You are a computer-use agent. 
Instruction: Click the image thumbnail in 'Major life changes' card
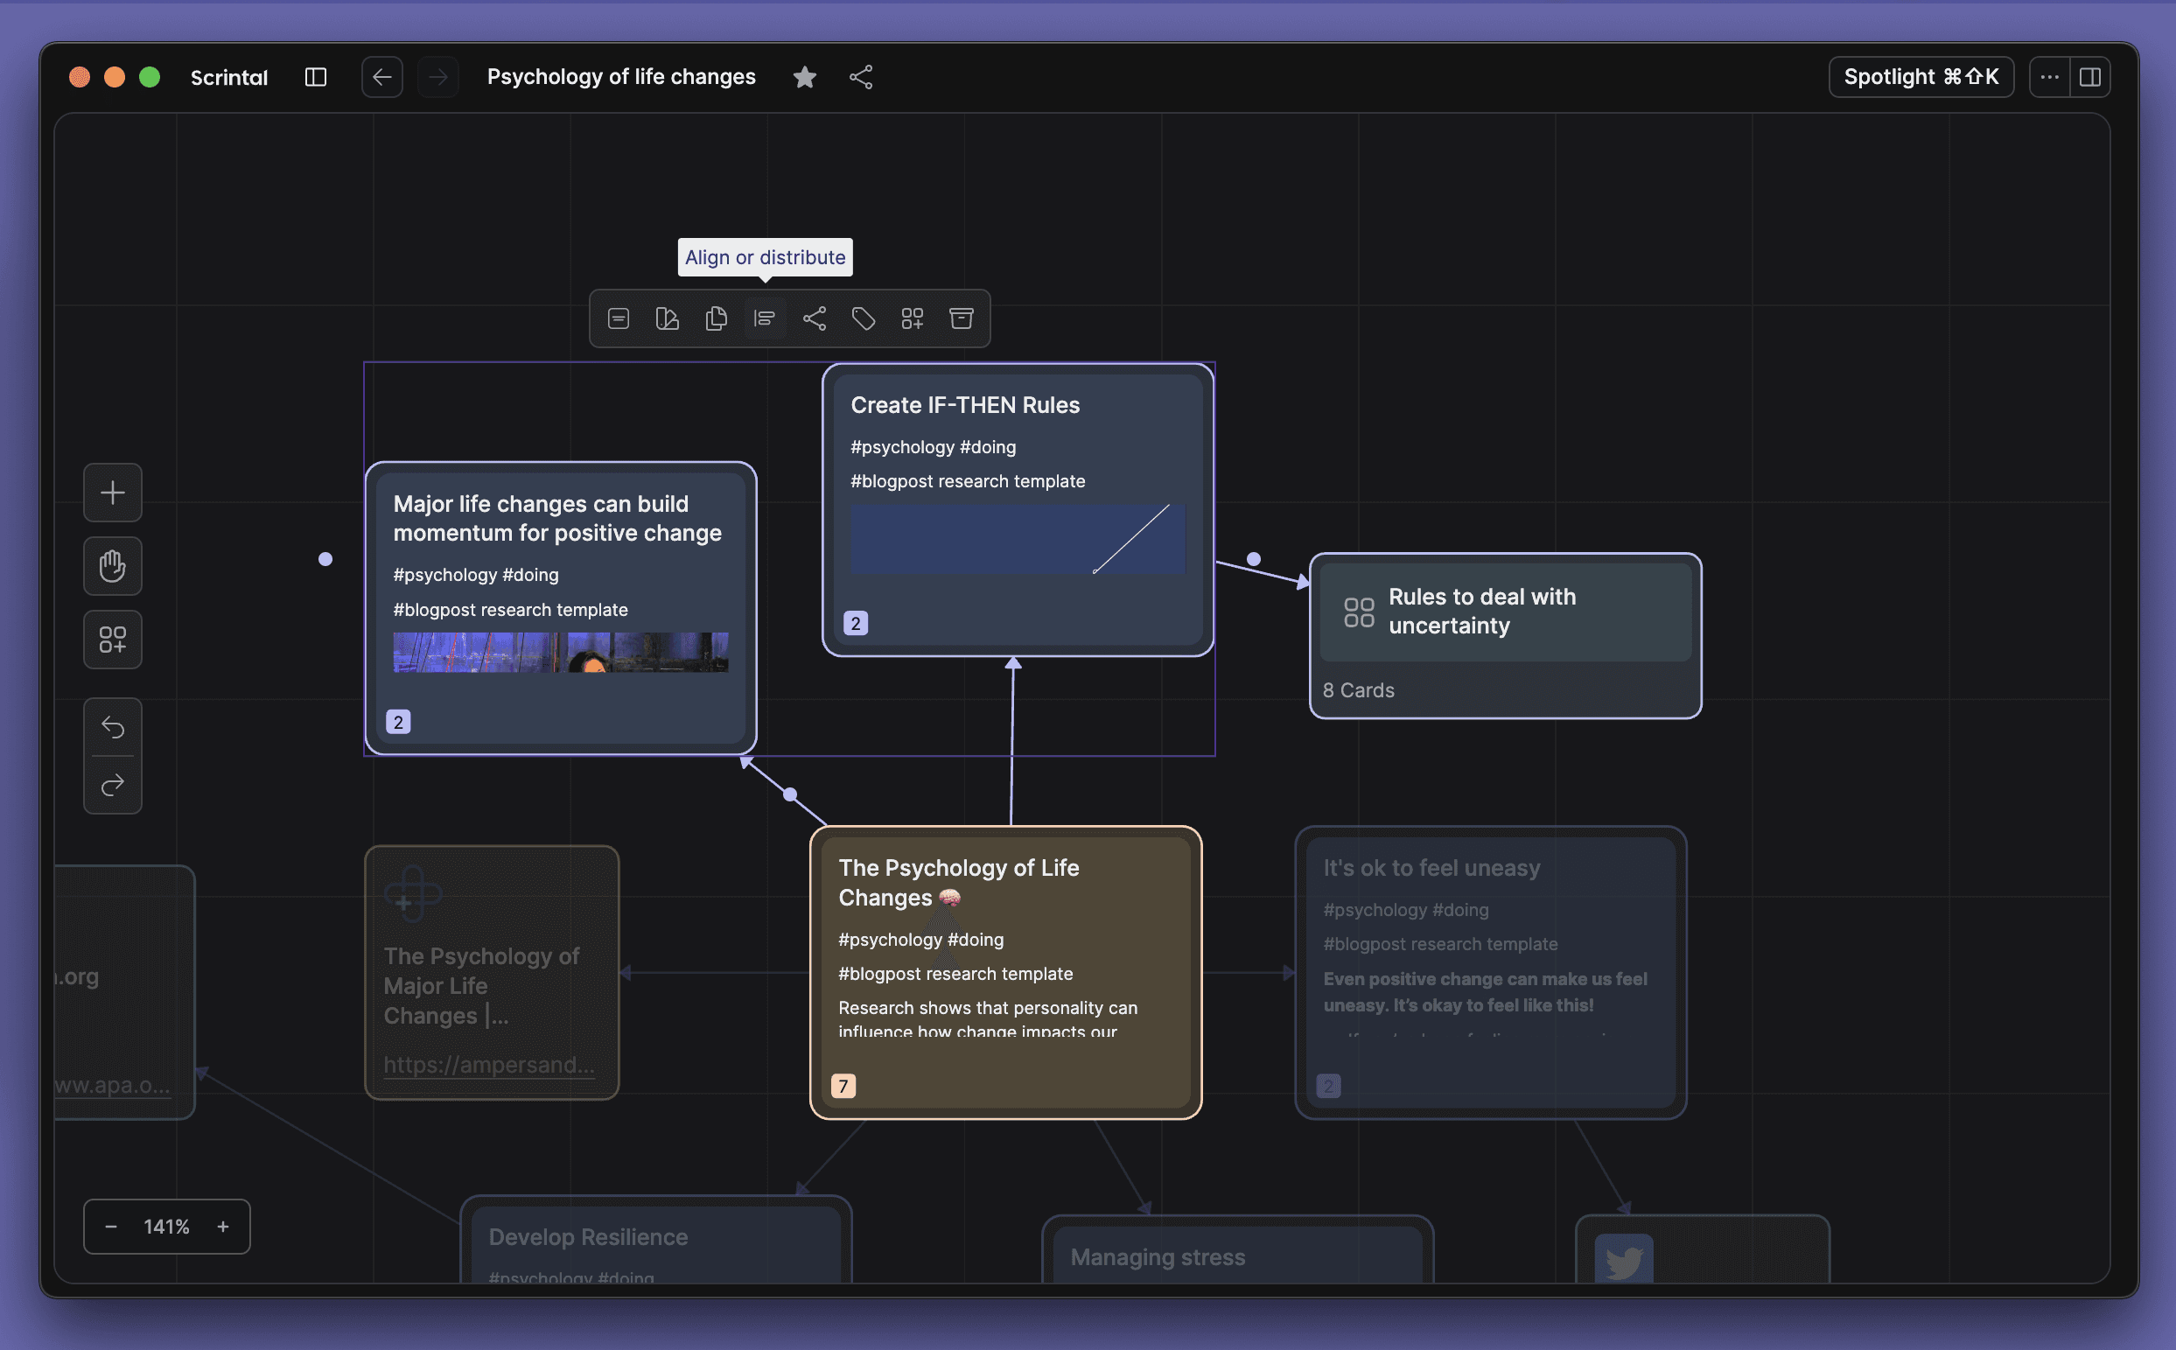(x=560, y=652)
